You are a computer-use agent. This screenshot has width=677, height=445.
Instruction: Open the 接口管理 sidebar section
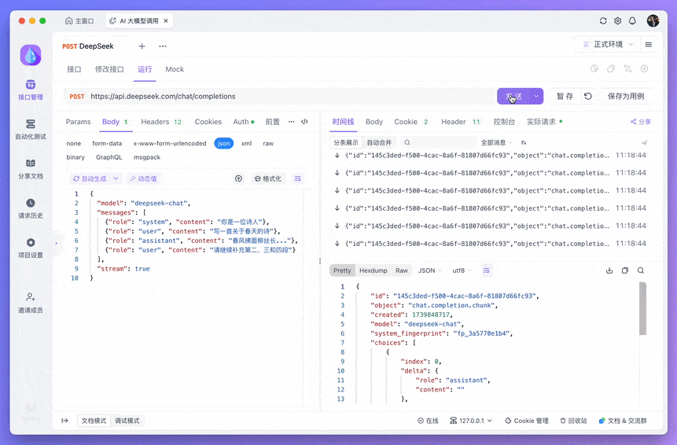click(x=30, y=90)
